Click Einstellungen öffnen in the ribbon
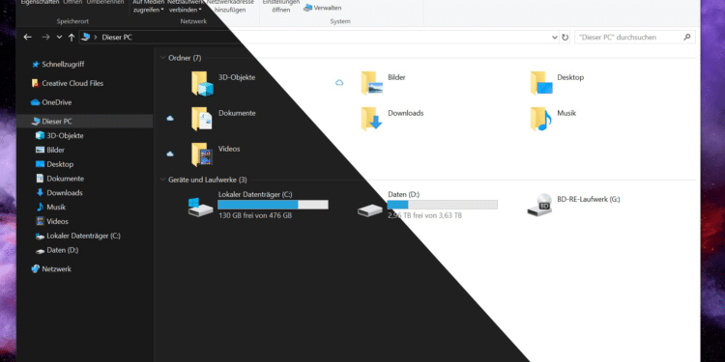This screenshot has width=725, height=362. (x=280, y=6)
